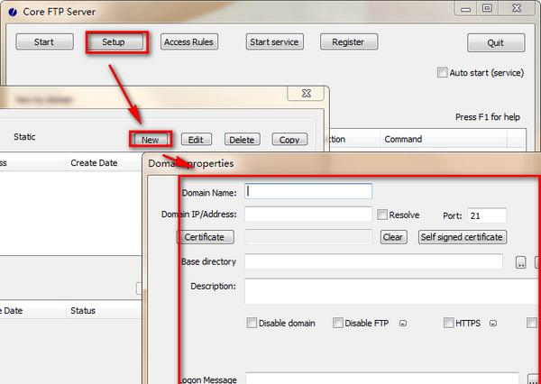The image size is (541, 384).
Task: Focus the Domain Name field
Action: (x=308, y=191)
